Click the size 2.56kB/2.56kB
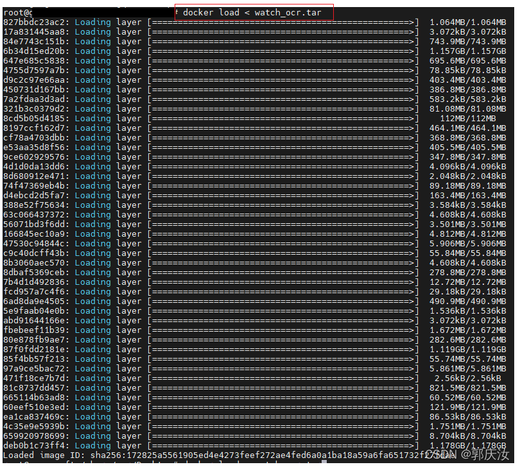 click(468, 378)
